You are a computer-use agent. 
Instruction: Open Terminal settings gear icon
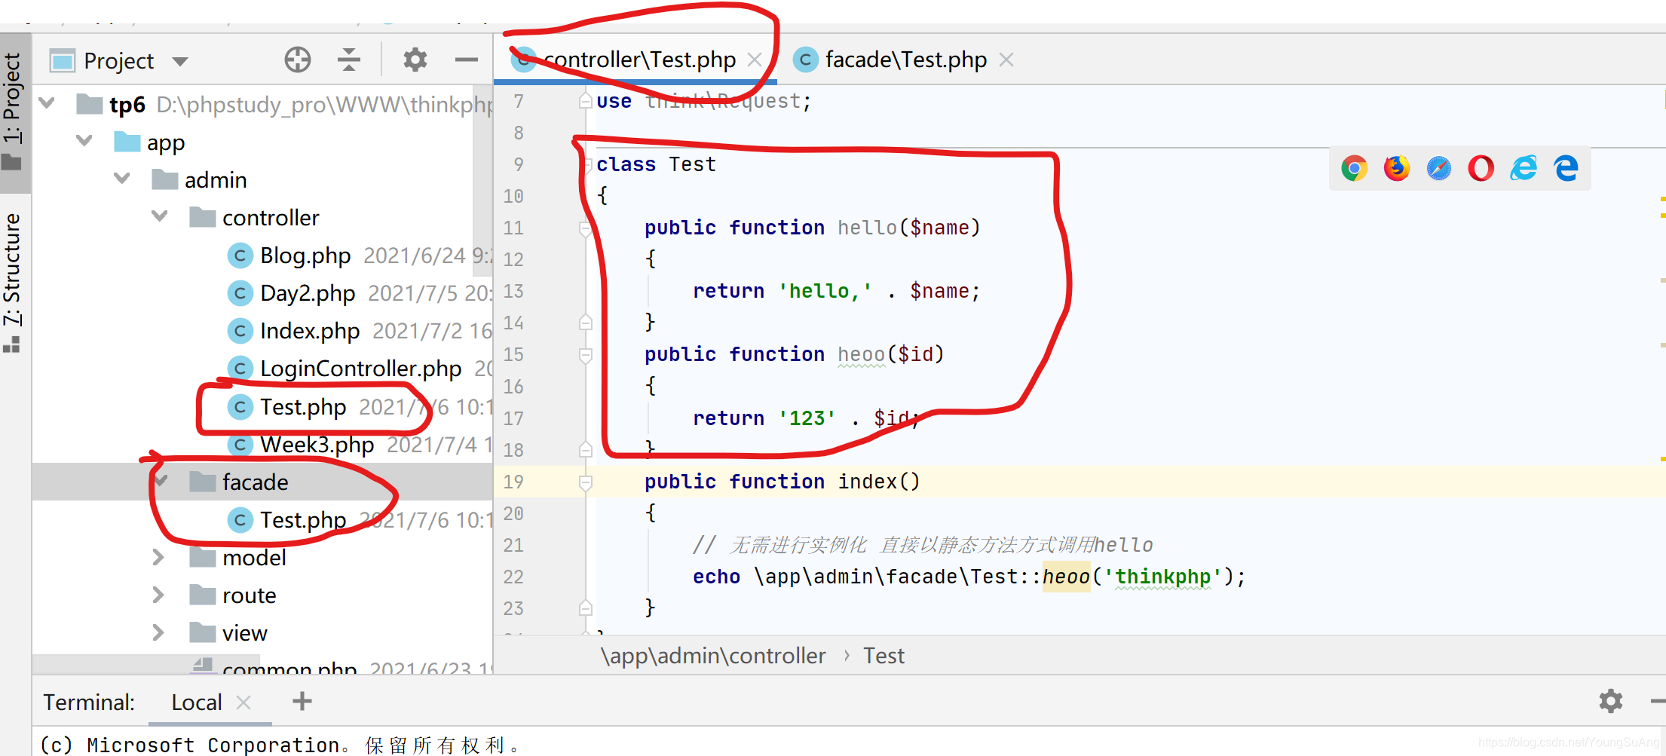pos(1610,701)
